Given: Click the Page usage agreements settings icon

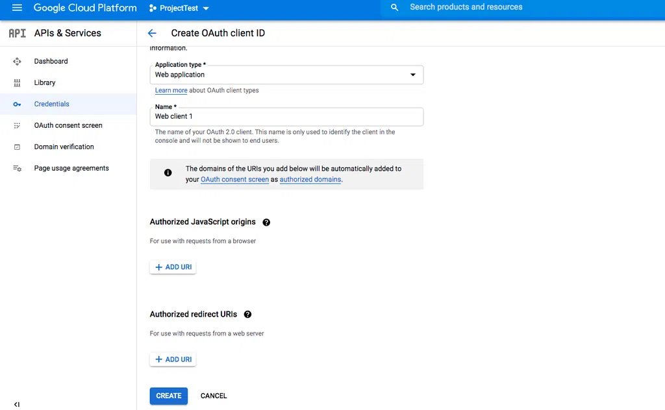Looking at the screenshot, I should 17,168.
